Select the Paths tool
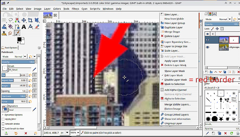Image resolution: width=240 pixels, height=137 pixels. pos(17,27)
